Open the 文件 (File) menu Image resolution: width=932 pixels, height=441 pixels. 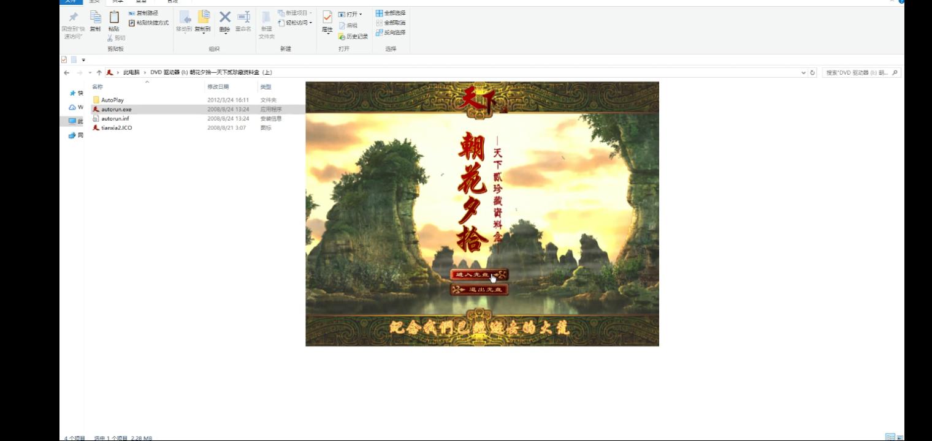[71, 1]
